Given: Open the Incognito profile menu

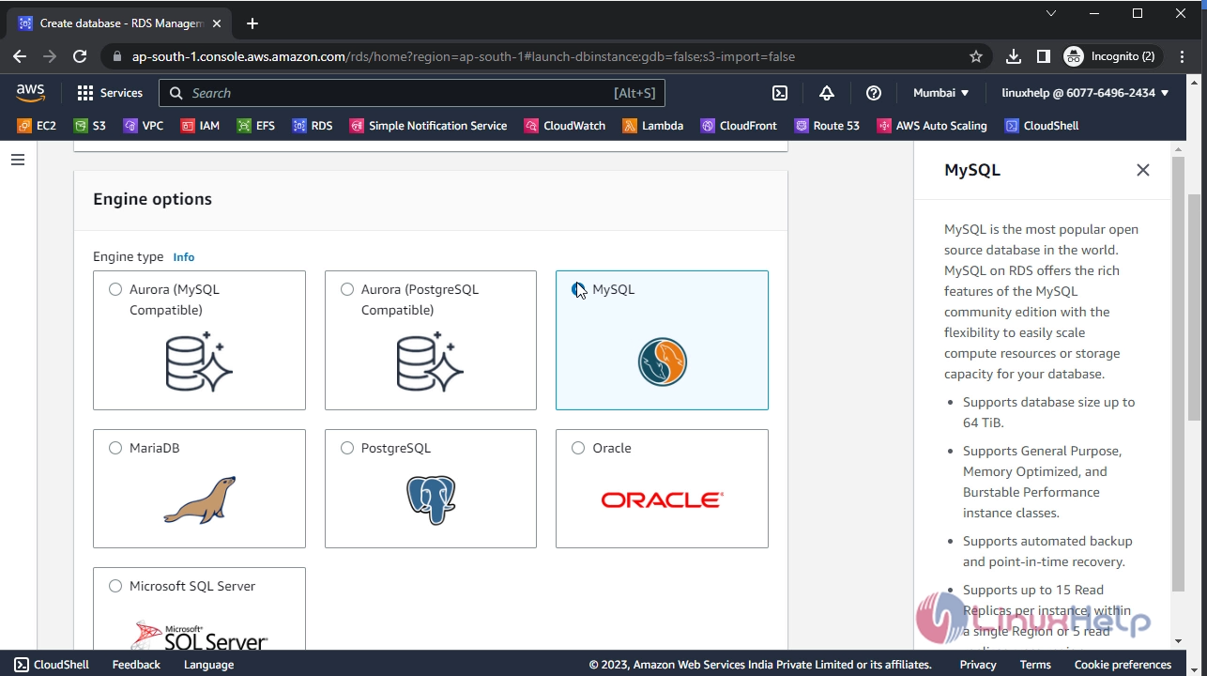Looking at the screenshot, I should 1110,56.
